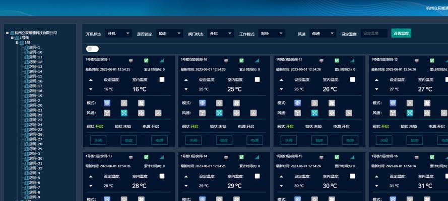Viewport: 448px width, 201px height.
Task: Select 房间-1 in the building tree
Action: pos(35,48)
